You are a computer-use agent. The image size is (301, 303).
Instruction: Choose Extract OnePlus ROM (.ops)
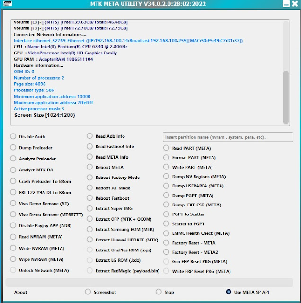click(x=89, y=250)
